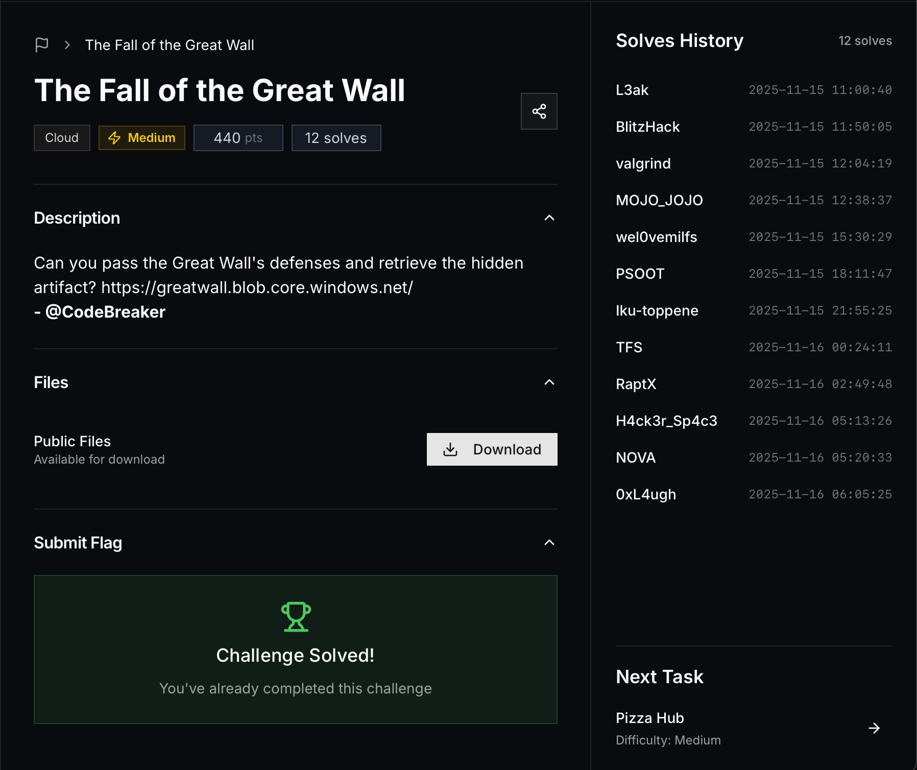The image size is (917, 770).
Task: Click the breadcrumb chevron separator
Action: tap(67, 45)
